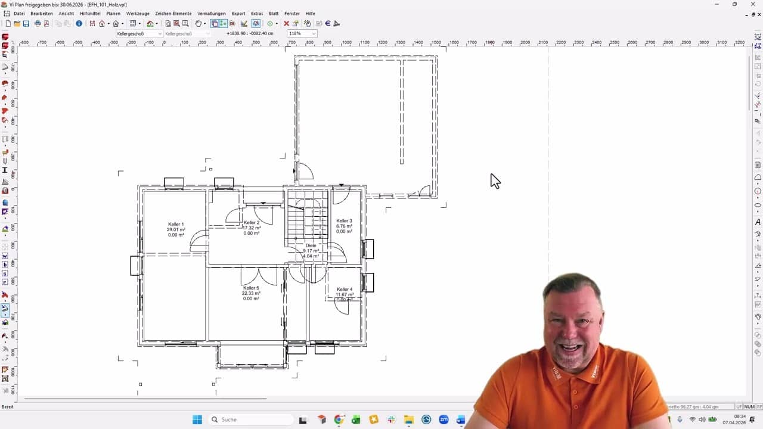Toggle the first highlighted snap mode button
The width and height of the screenshot is (763, 429).
tap(215, 24)
